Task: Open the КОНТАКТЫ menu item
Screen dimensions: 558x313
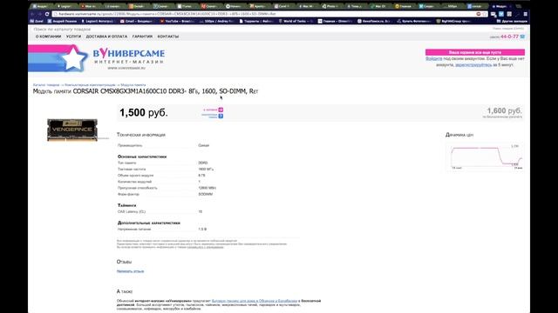Action: click(x=168, y=37)
